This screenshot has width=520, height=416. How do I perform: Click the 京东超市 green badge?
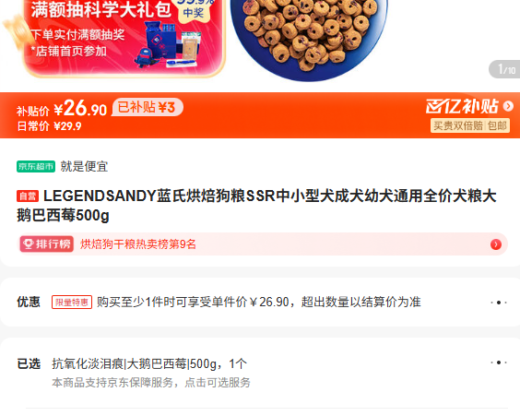36,166
